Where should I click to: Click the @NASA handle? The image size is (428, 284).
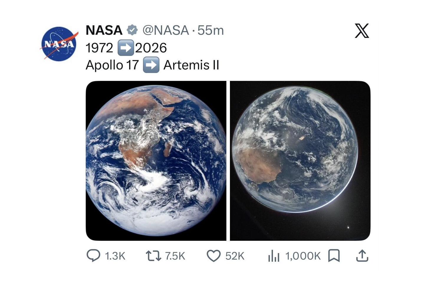point(166,30)
